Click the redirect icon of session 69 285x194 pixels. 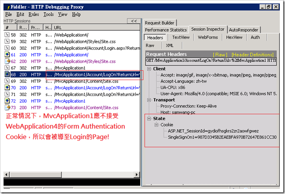tap(7, 81)
